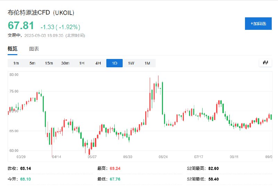Click the 60.00 y-axis label
This screenshot has height=188, width=278.
14,151
